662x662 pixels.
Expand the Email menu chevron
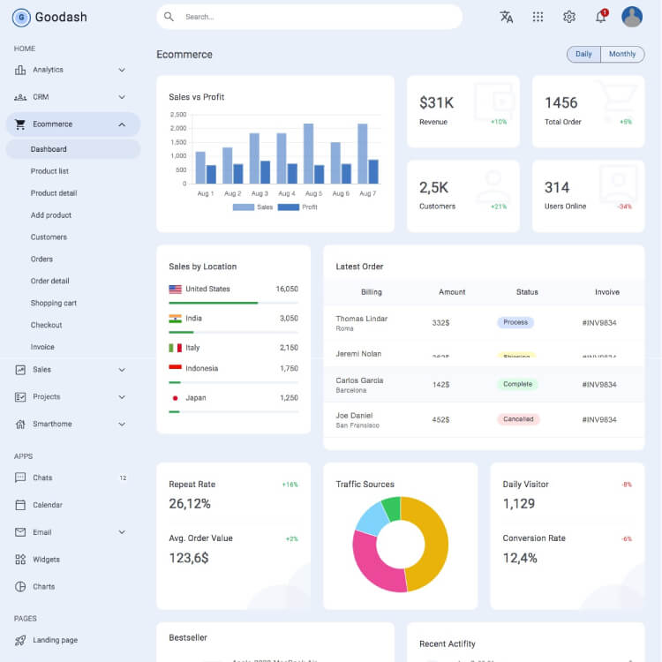click(122, 532)
